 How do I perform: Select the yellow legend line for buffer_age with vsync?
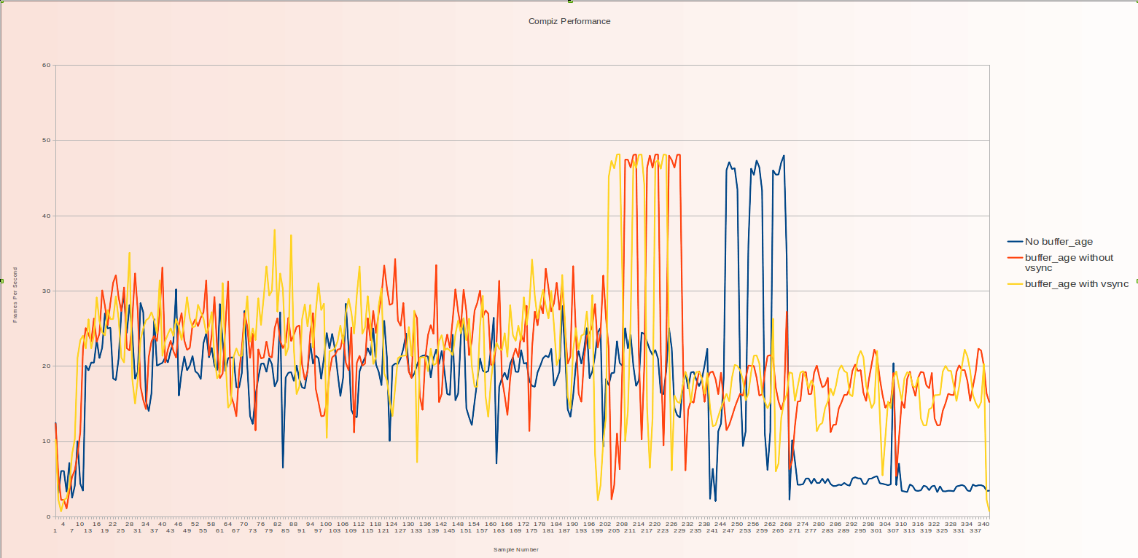point(1015,283)
